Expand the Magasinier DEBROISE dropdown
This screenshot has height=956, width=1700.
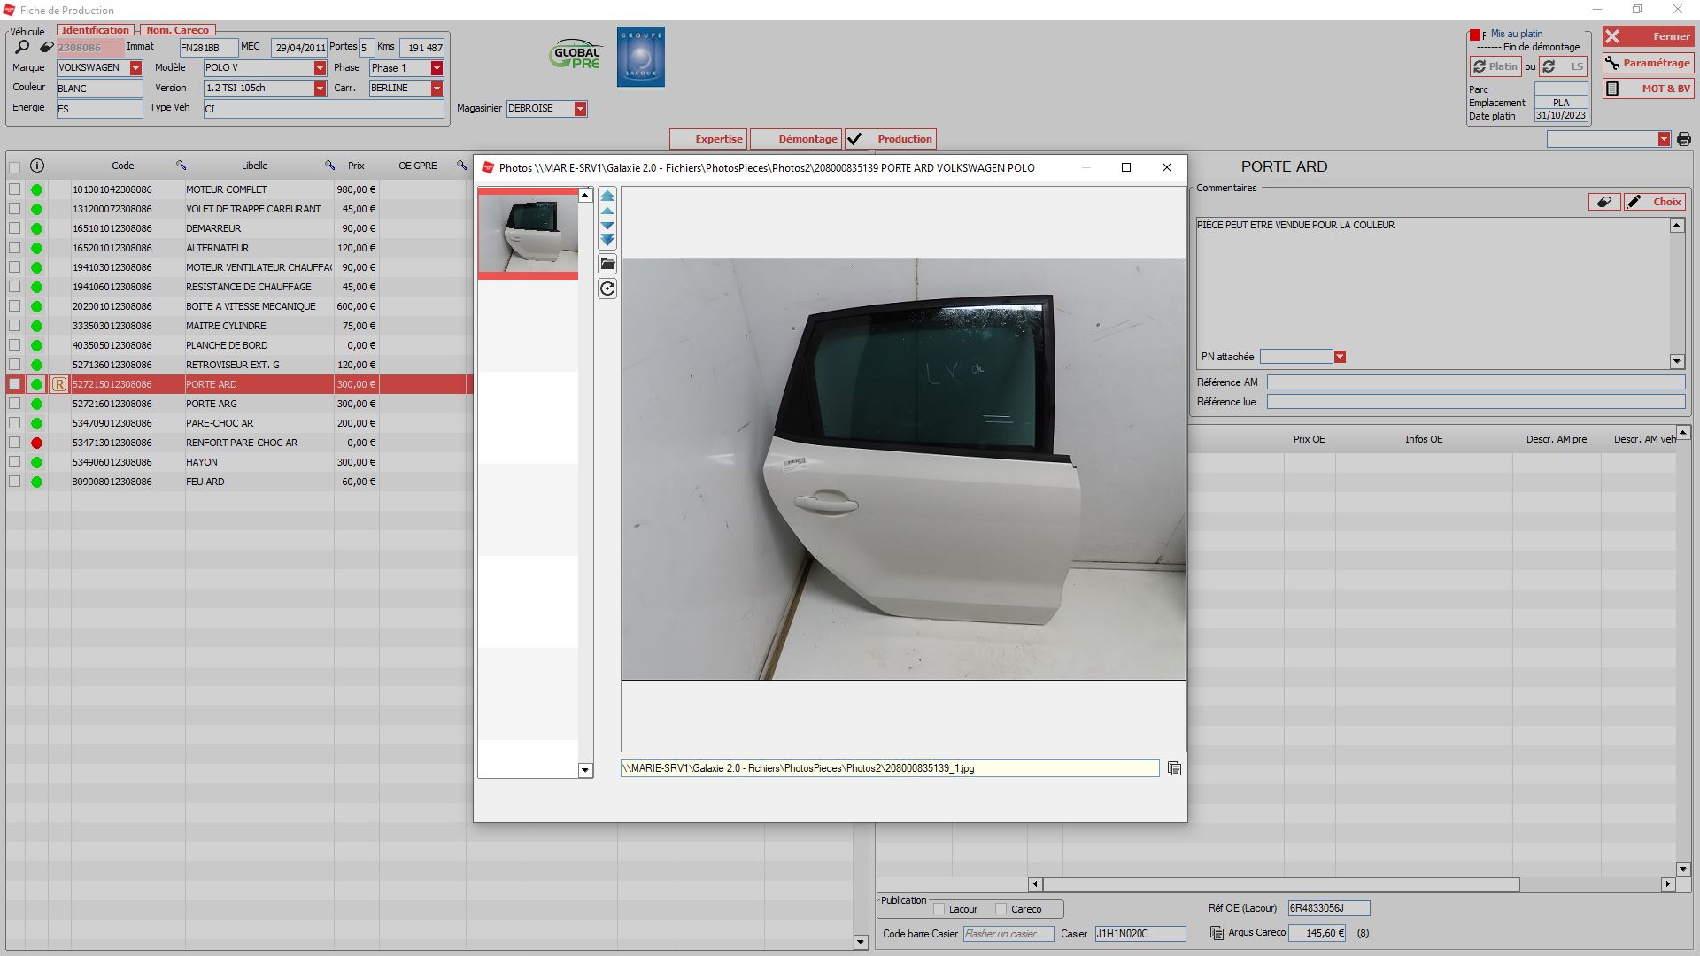(580, 109)
